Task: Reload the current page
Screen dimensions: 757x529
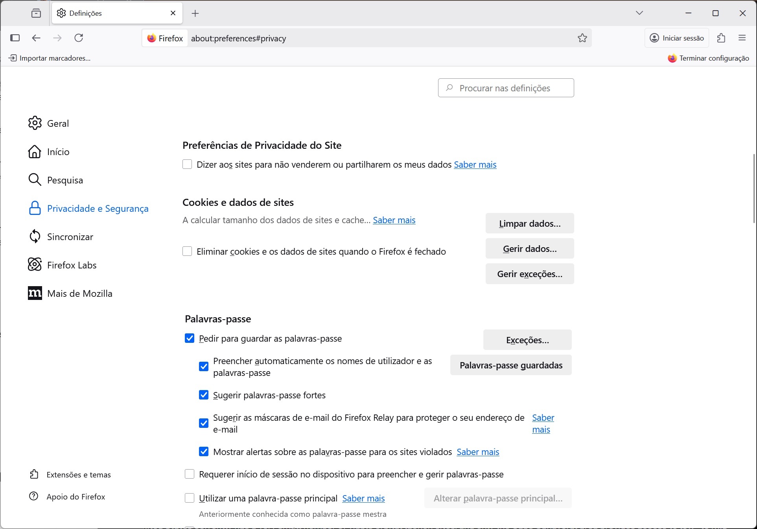Action: pyautogui.click(x=79, y=38)
